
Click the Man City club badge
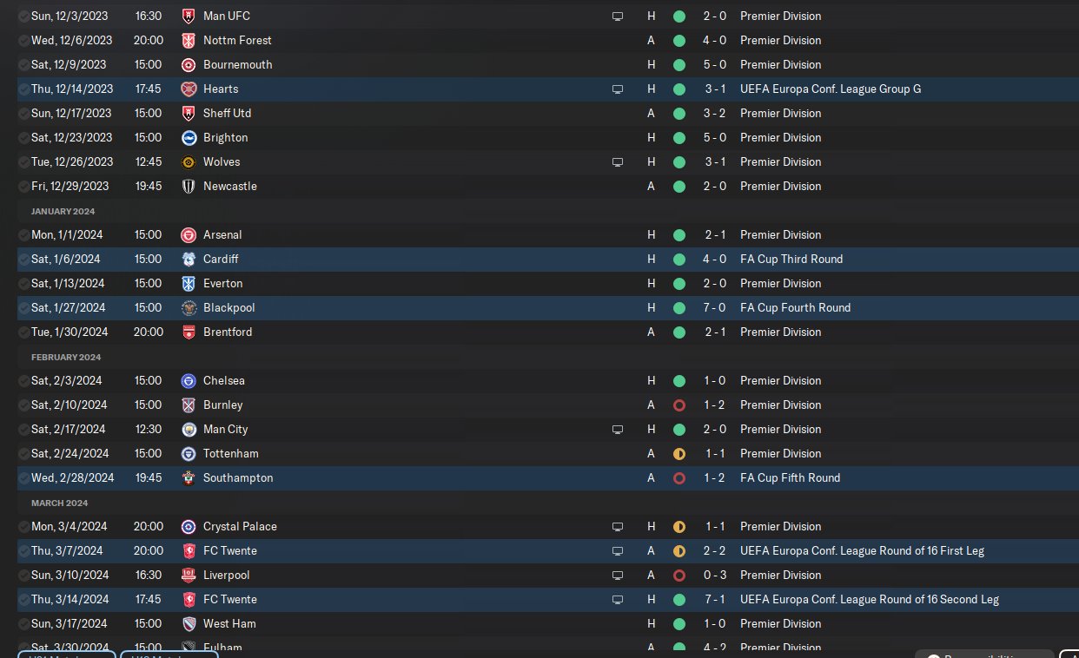(x=189, y=429)
